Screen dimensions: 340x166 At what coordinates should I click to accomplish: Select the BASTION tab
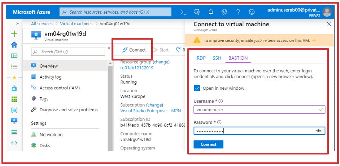(x=238, y=58)
